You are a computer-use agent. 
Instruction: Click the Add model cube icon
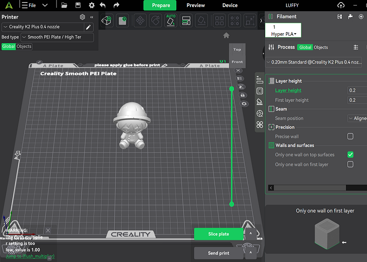click(107, 20)
